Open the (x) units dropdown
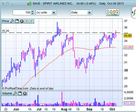 (46, 12)
